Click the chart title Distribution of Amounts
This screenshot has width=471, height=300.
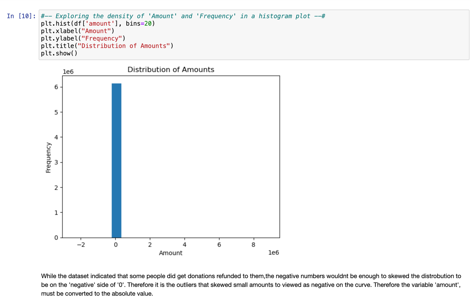click(x=171, y=70)
